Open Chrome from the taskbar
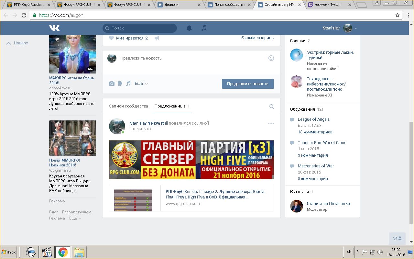 pyautogui.click(x=63, y=252)
